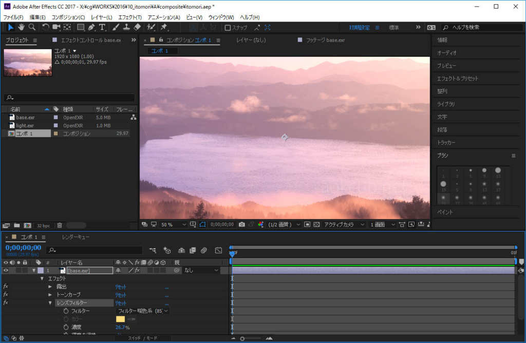Viewport: 526px width, 343px height.
Task: Toggle the フィルター property stopwatch
Action: 66,311
